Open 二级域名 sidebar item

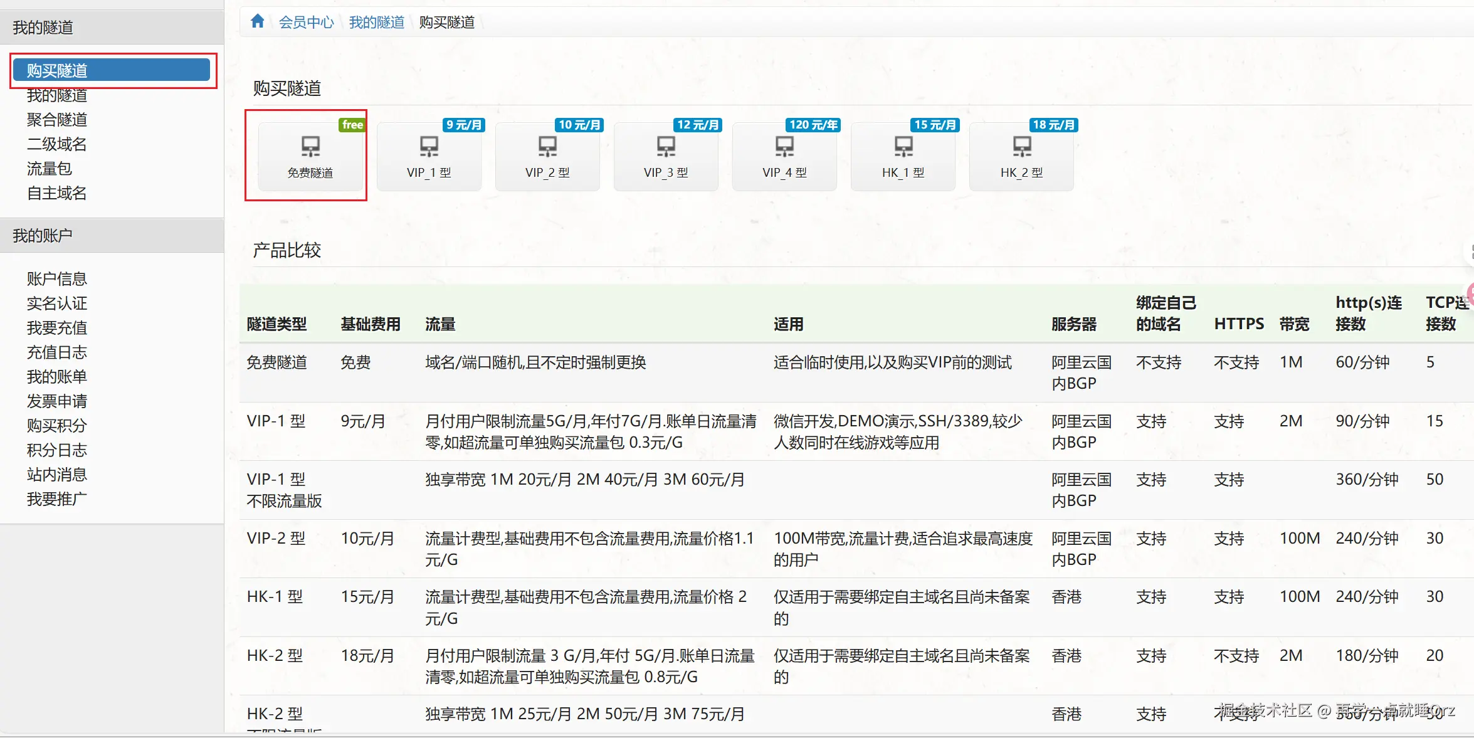tap(57, 144)
